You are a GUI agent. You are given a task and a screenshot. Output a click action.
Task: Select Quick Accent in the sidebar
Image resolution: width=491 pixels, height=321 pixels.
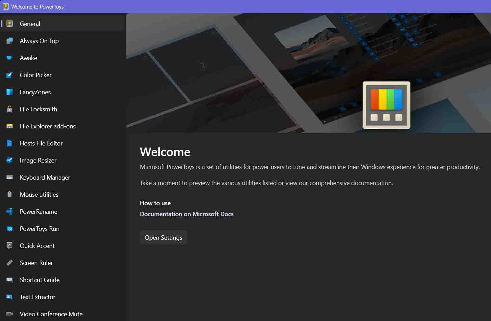37,246
